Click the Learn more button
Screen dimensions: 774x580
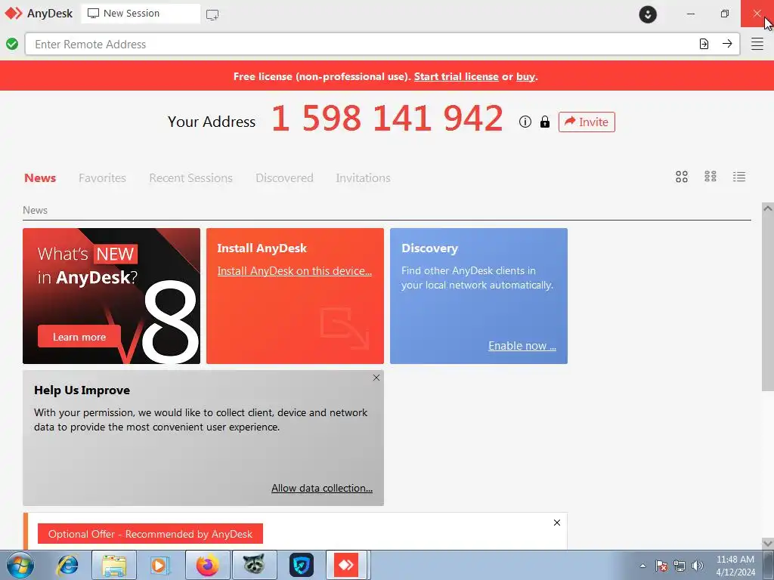(79, 337)
